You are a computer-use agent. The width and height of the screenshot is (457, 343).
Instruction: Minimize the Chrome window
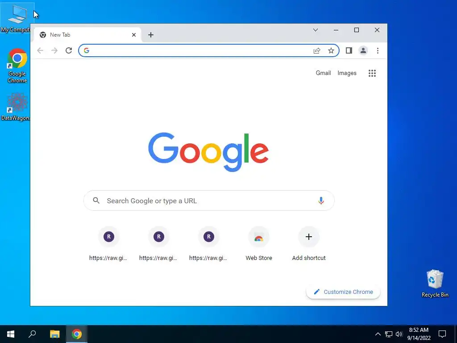click(336, 30)
